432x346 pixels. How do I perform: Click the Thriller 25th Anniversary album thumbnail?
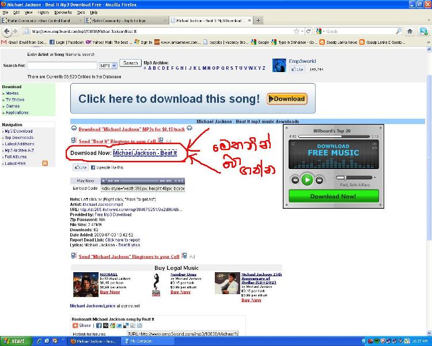(228, 283)
